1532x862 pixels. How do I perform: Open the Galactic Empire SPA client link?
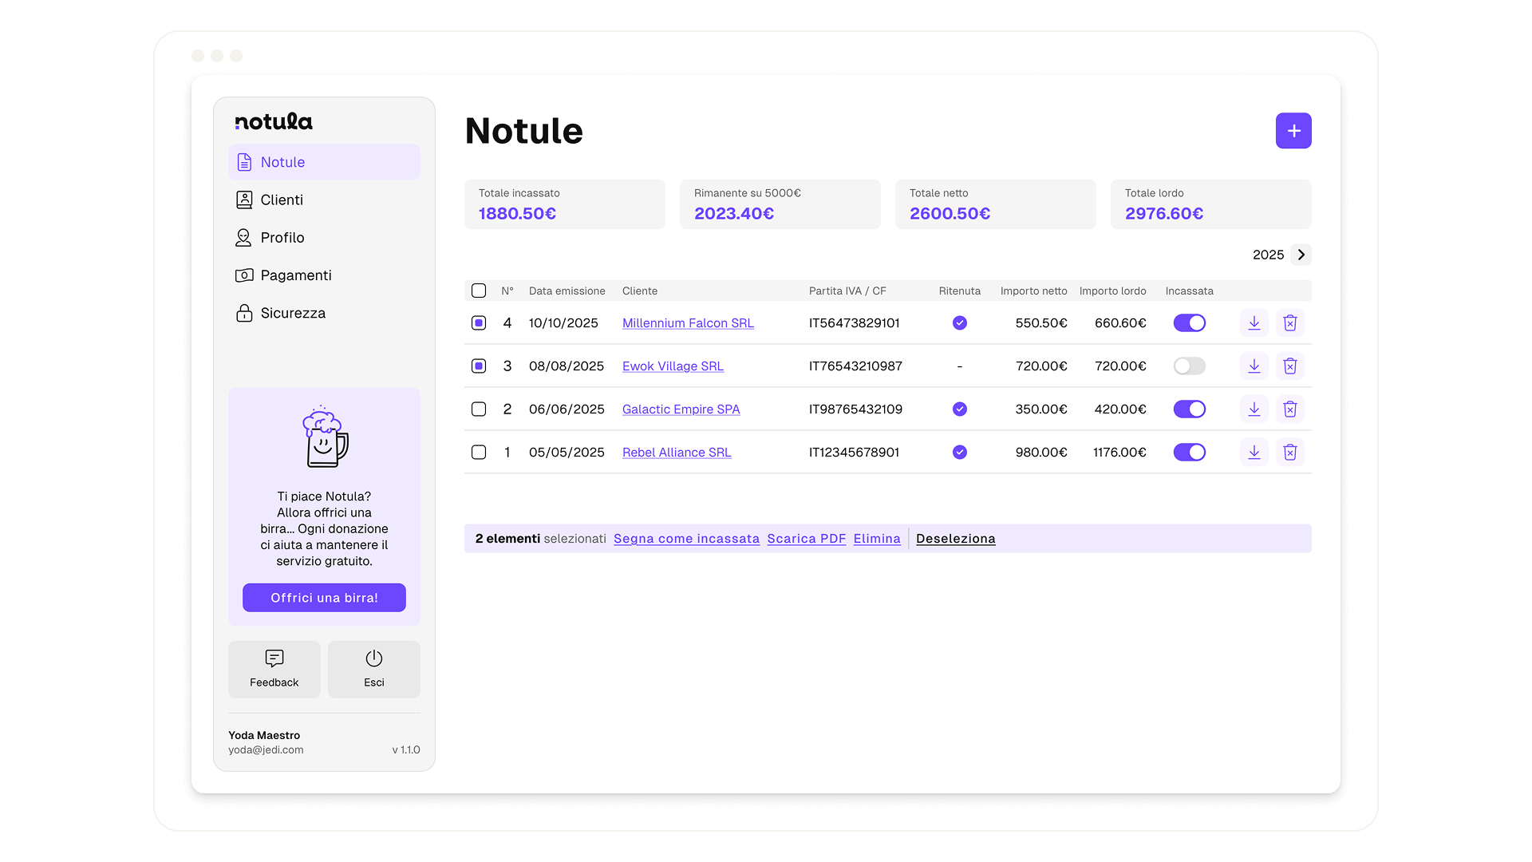(681, 409)
